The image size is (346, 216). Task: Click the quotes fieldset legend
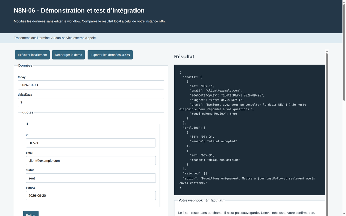28,112
